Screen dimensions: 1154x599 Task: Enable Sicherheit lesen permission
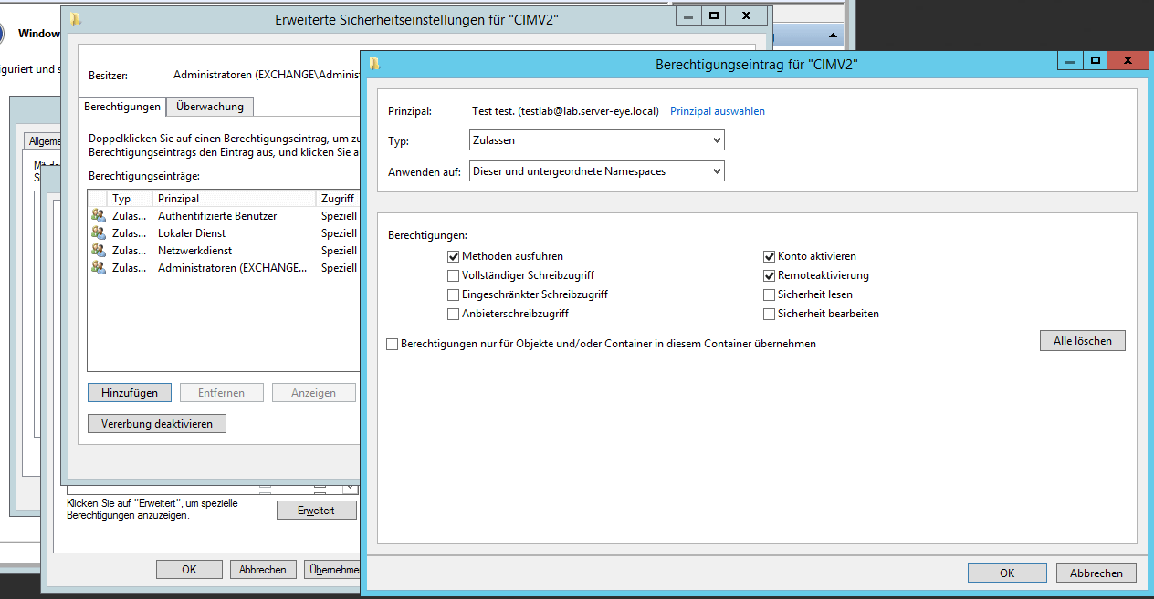769,294
